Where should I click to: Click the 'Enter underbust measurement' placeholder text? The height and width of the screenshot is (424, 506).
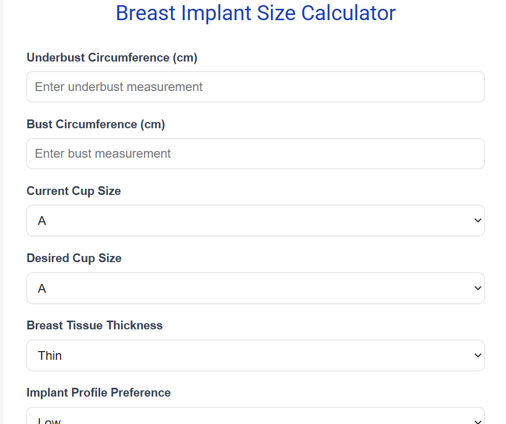119,87
